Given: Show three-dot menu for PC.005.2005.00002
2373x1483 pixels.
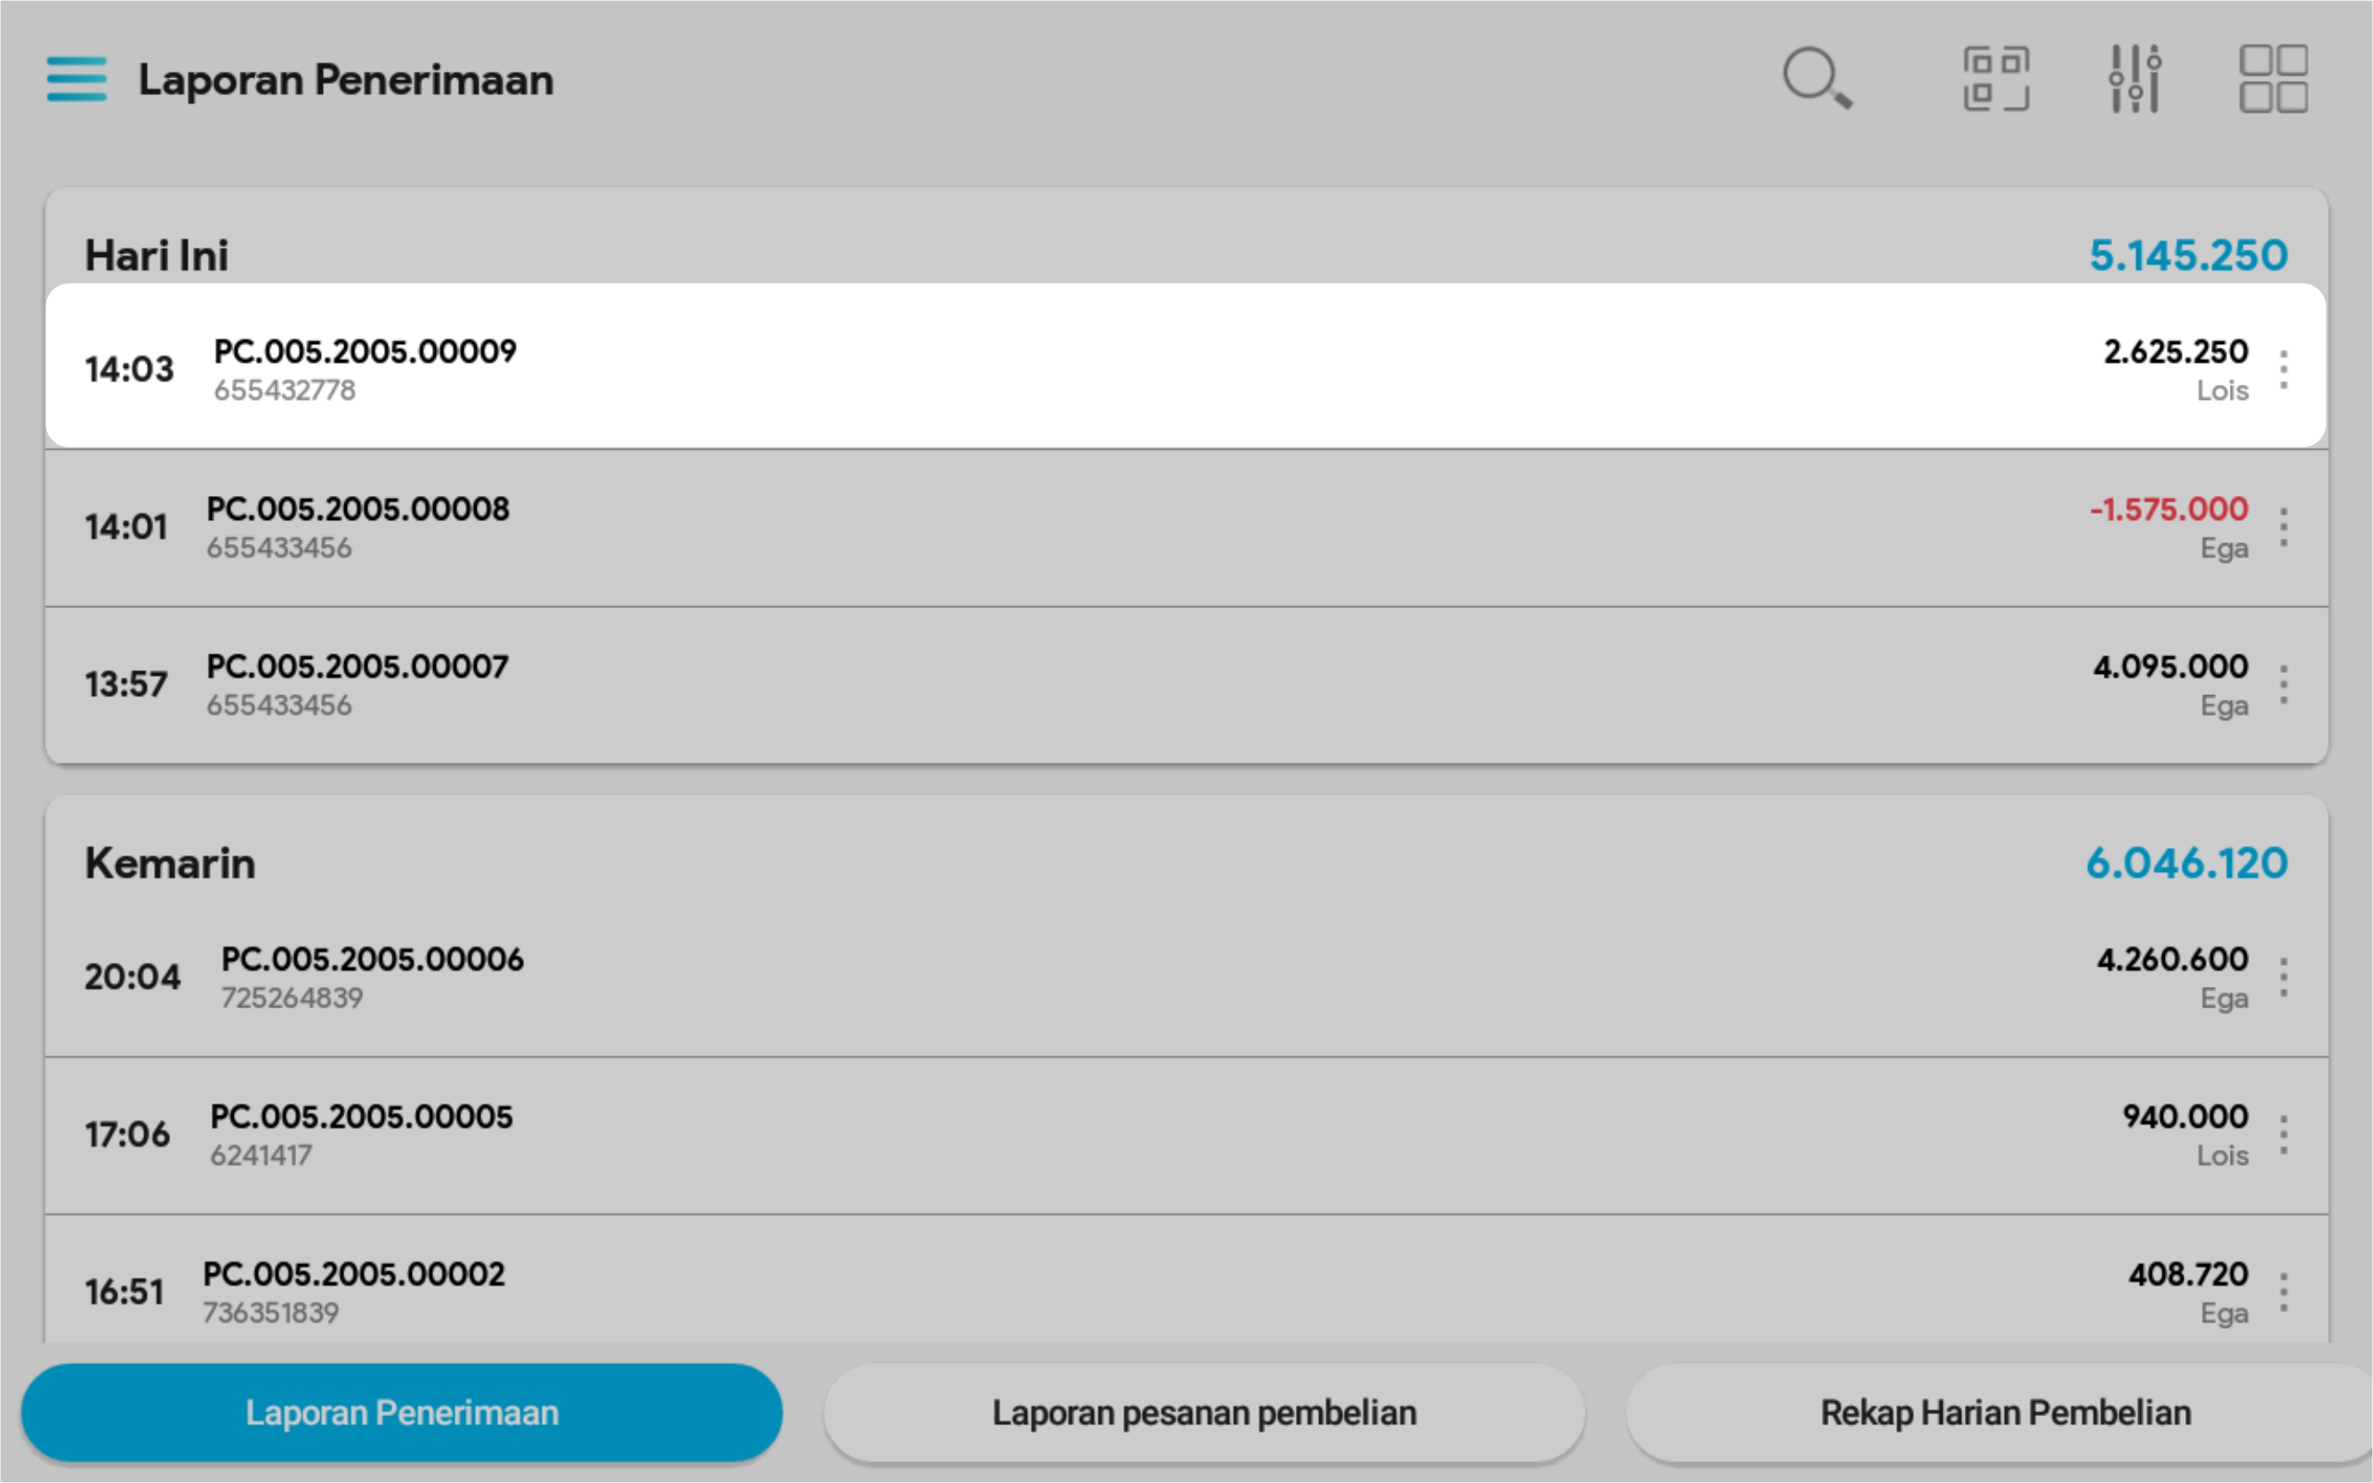Looking at the screenshot, I should click(x=2284, y=1292).
